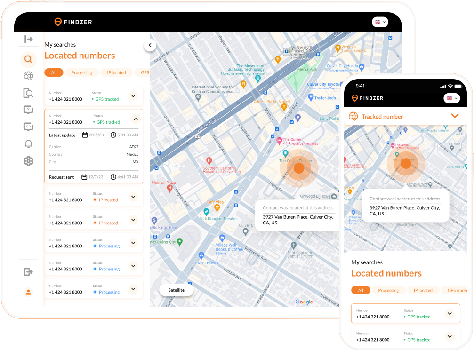Image resolution: width=474 pixels, height=350 pixels.
Task: Select the GPS tracked filter tab on the phone
Action: tap(455, 290)
